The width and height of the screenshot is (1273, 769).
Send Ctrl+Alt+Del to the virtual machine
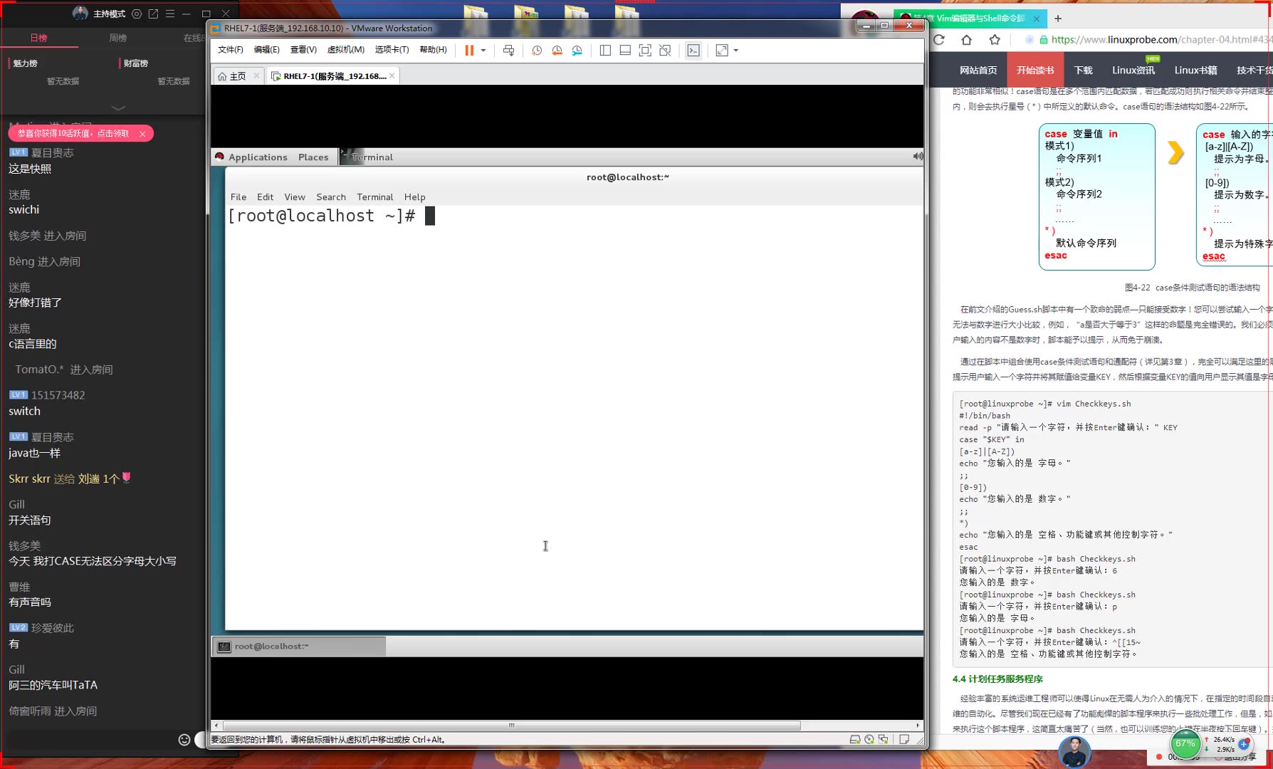coord(508,50)
